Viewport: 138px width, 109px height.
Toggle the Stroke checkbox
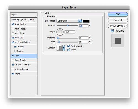(x=13, y=74)
